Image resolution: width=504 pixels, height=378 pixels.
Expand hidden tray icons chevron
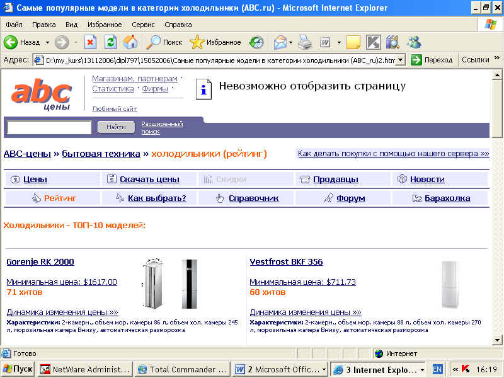click(x=455, y=369)
